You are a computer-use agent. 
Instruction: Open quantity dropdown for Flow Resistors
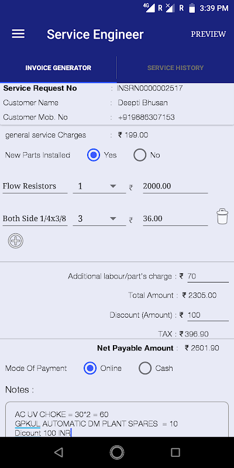(x=99, y=186)
